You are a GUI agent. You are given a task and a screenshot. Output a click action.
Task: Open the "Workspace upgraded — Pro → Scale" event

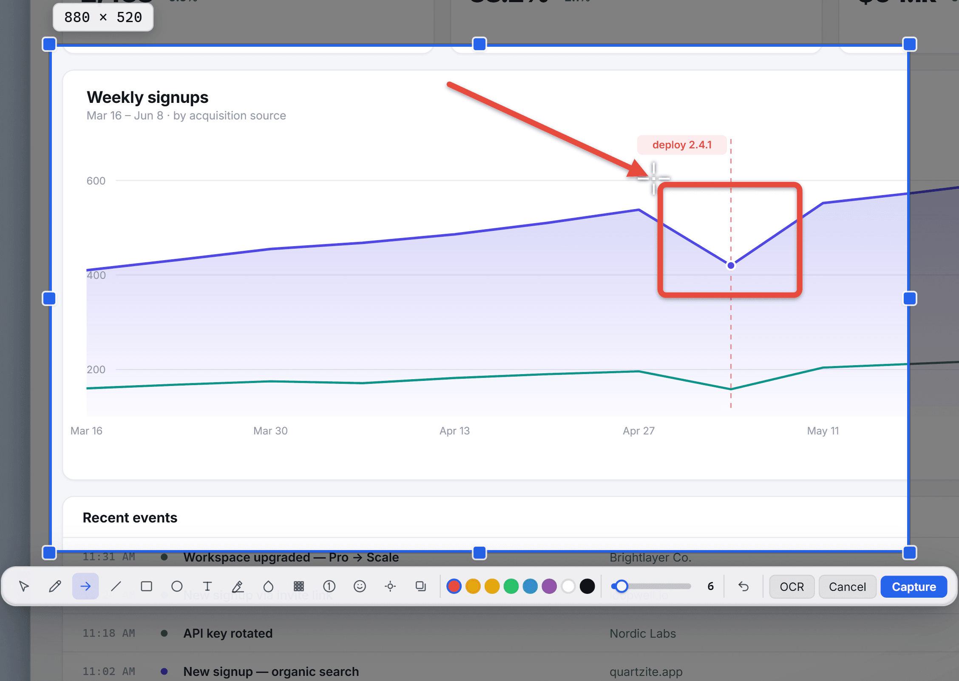[x=291, y=557]
